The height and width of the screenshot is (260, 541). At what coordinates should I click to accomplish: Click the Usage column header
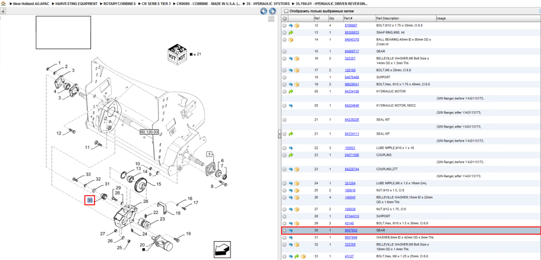[488, 18]
